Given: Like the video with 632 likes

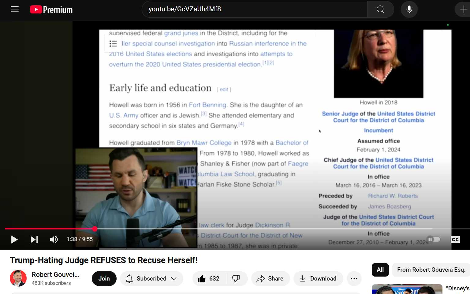Looking at the screenshot, I should [x=209, y=278].
